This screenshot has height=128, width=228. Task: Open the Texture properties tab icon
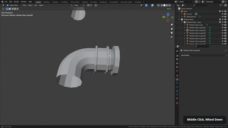click(x=177, y=103)
